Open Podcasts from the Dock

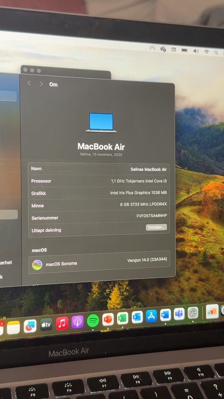[x=77, y=322]
